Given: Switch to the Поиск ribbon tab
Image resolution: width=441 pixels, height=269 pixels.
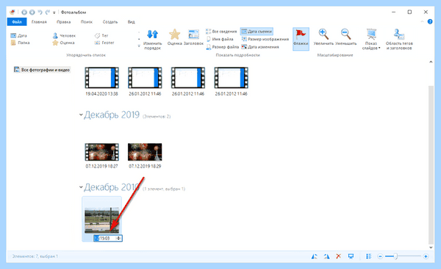Looking at the screenshot, I should (x=86, y=21).
